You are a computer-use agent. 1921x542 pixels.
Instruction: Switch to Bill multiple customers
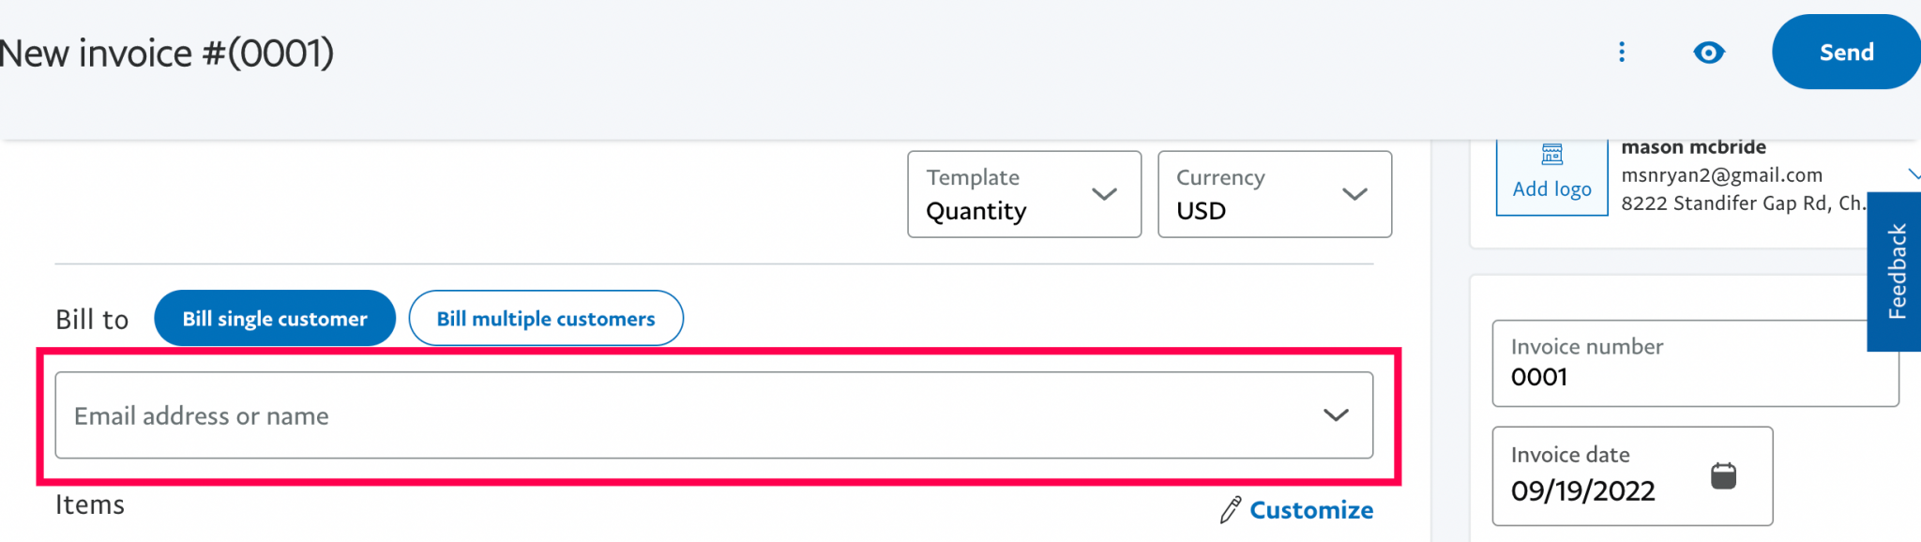coord(546,318)
